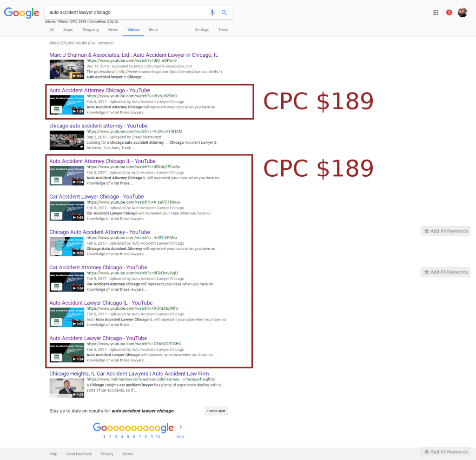The width and height of the screenshot is (476, 460).
Task: Open the Google apps grid
Action: click(x=436, y=13)
